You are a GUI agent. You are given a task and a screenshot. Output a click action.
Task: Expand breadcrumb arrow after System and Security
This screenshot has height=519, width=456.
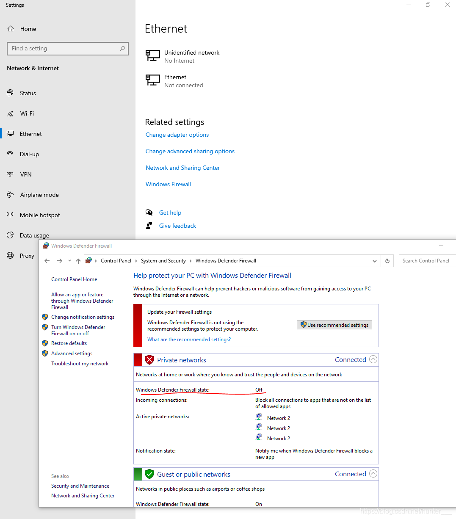[191, 261]
